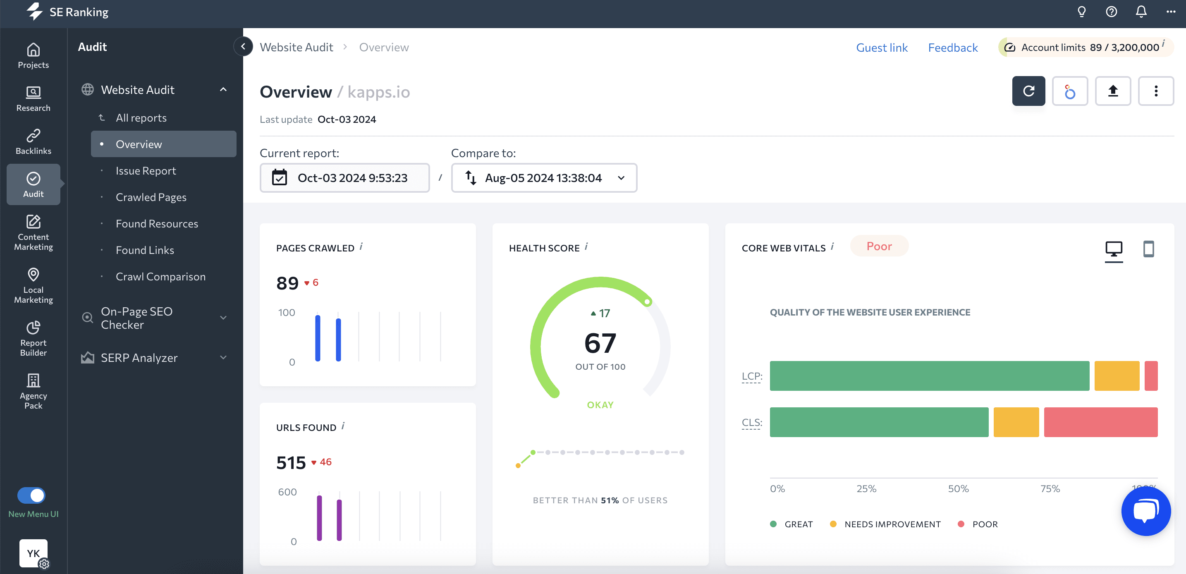The width and height of the screenshot is (1186, 574).
Task: Open the top bar more options dots
Action: pos(1171,12)
